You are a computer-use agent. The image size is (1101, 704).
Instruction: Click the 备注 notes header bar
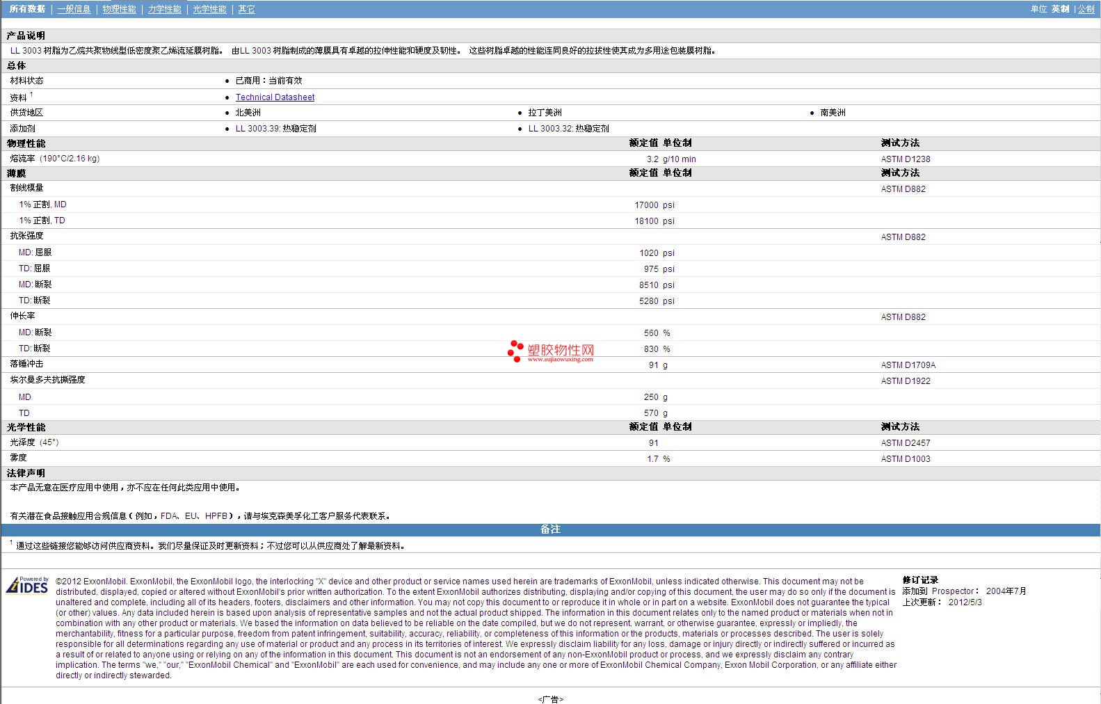tap(550, 529)
